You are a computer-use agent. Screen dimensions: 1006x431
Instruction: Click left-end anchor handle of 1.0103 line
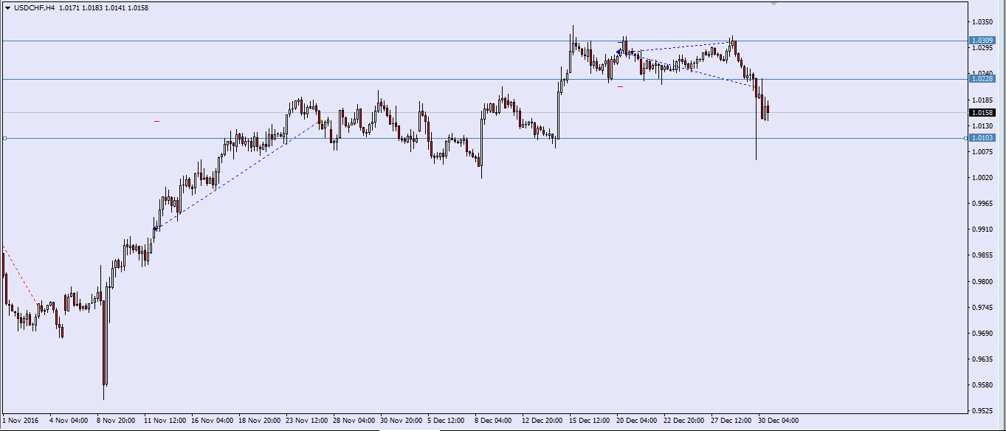[4, 138]
